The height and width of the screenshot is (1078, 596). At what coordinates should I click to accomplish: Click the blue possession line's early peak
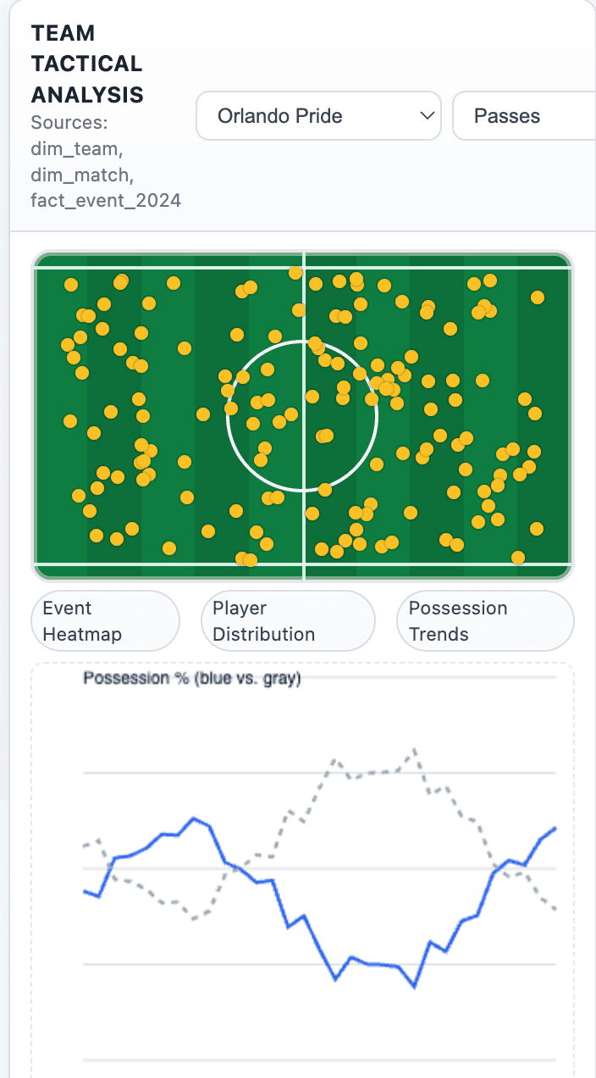pos(194,819)
